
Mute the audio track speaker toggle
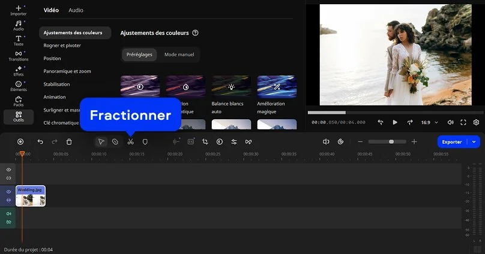click(x=8, y=214)
